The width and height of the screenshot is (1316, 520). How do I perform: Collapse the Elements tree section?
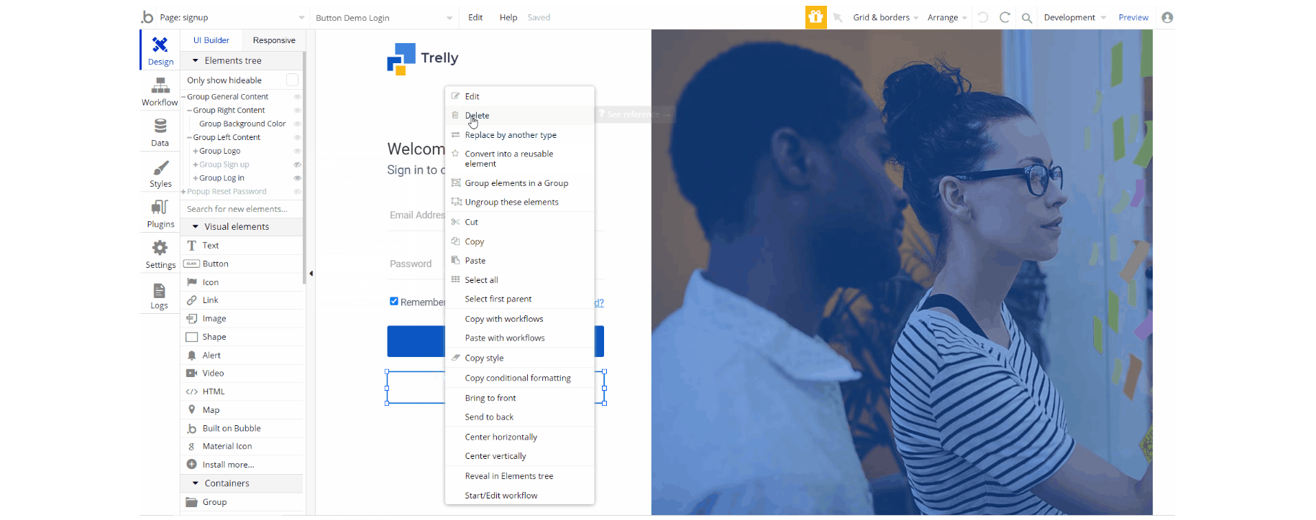pyautogui.click(x=196, y=61)
